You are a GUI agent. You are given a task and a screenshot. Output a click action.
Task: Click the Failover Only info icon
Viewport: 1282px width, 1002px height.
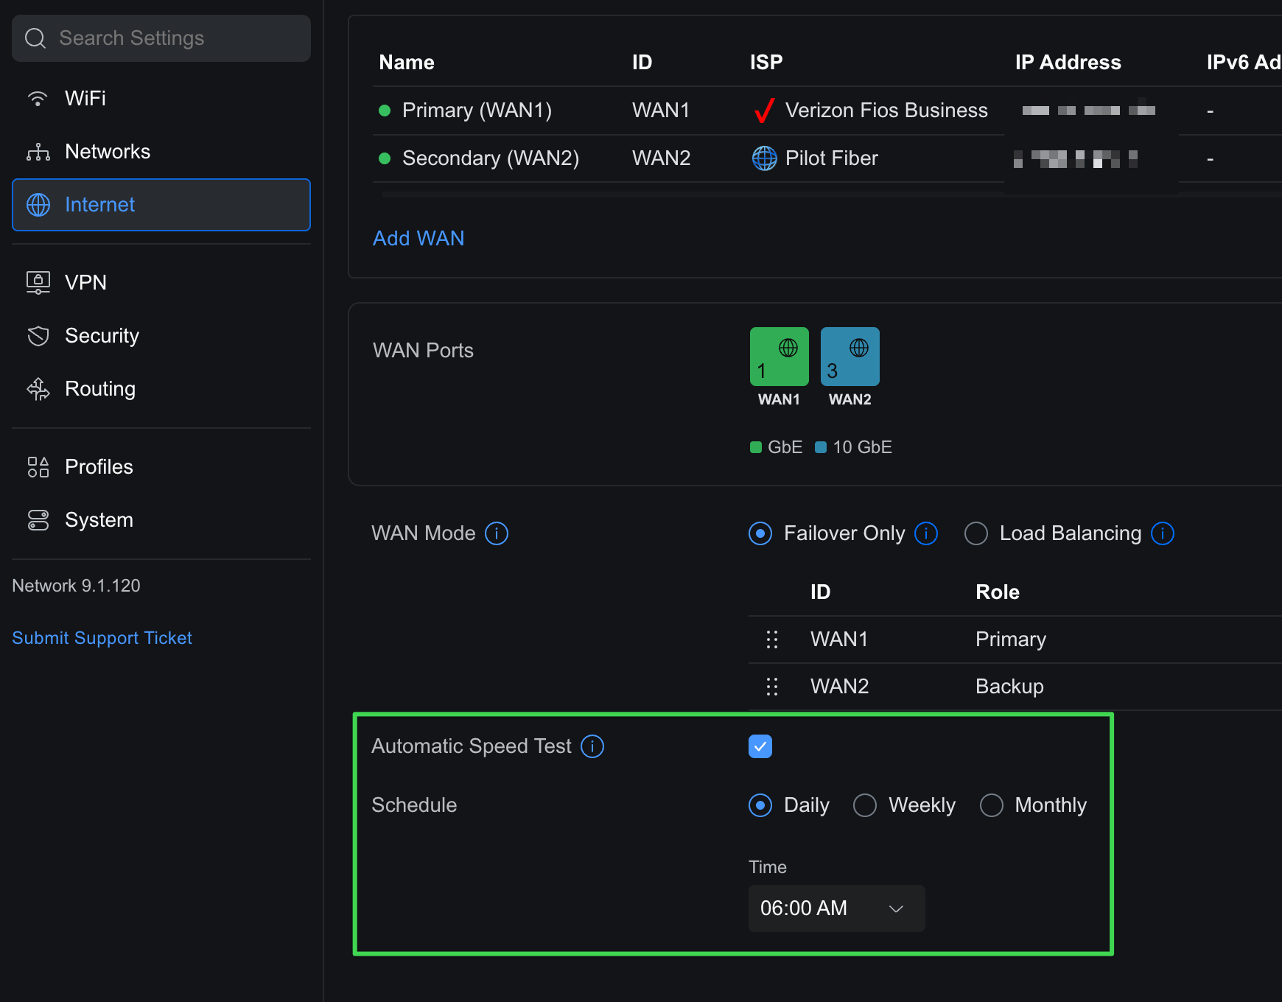926,533
